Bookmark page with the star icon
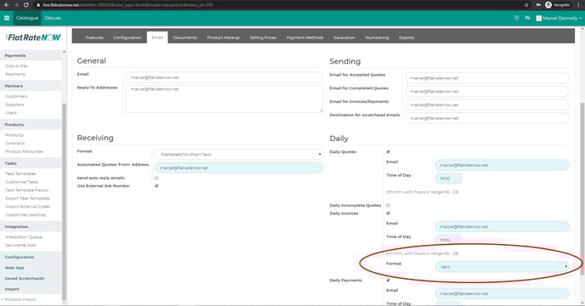Viewport: 585px width, 306px height. point(526,5)
